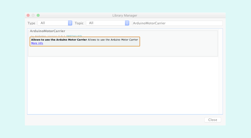Open the Type filter dropdown
251x138 pixels.
53,23
